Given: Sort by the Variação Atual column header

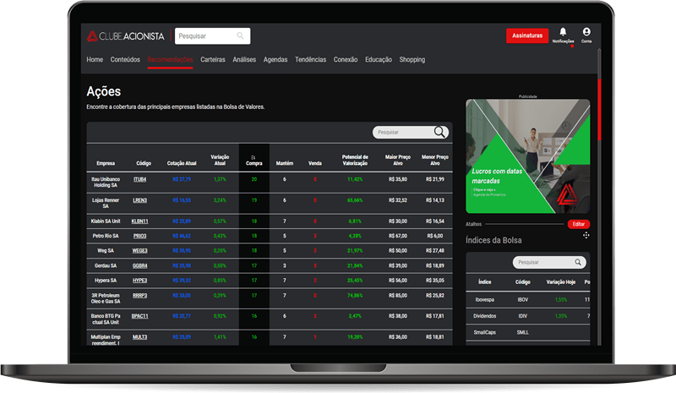Looking at the screenshot, I should (x=220, y=160).
